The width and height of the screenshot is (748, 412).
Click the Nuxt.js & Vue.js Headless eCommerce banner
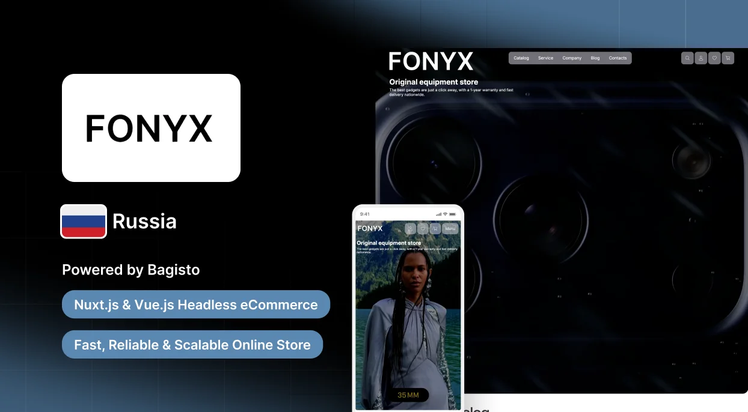196,304
